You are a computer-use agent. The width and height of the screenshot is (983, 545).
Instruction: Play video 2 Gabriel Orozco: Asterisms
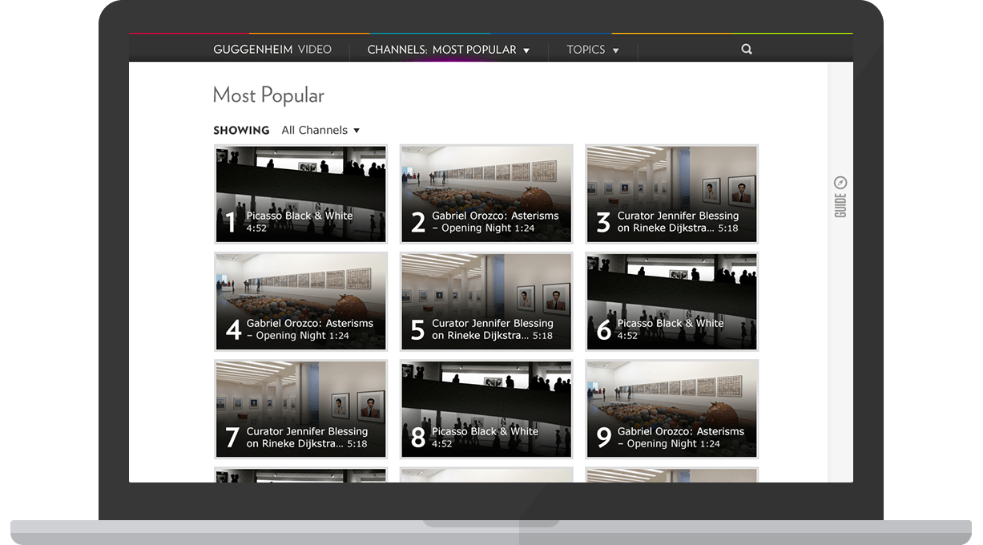click(486, 194)
